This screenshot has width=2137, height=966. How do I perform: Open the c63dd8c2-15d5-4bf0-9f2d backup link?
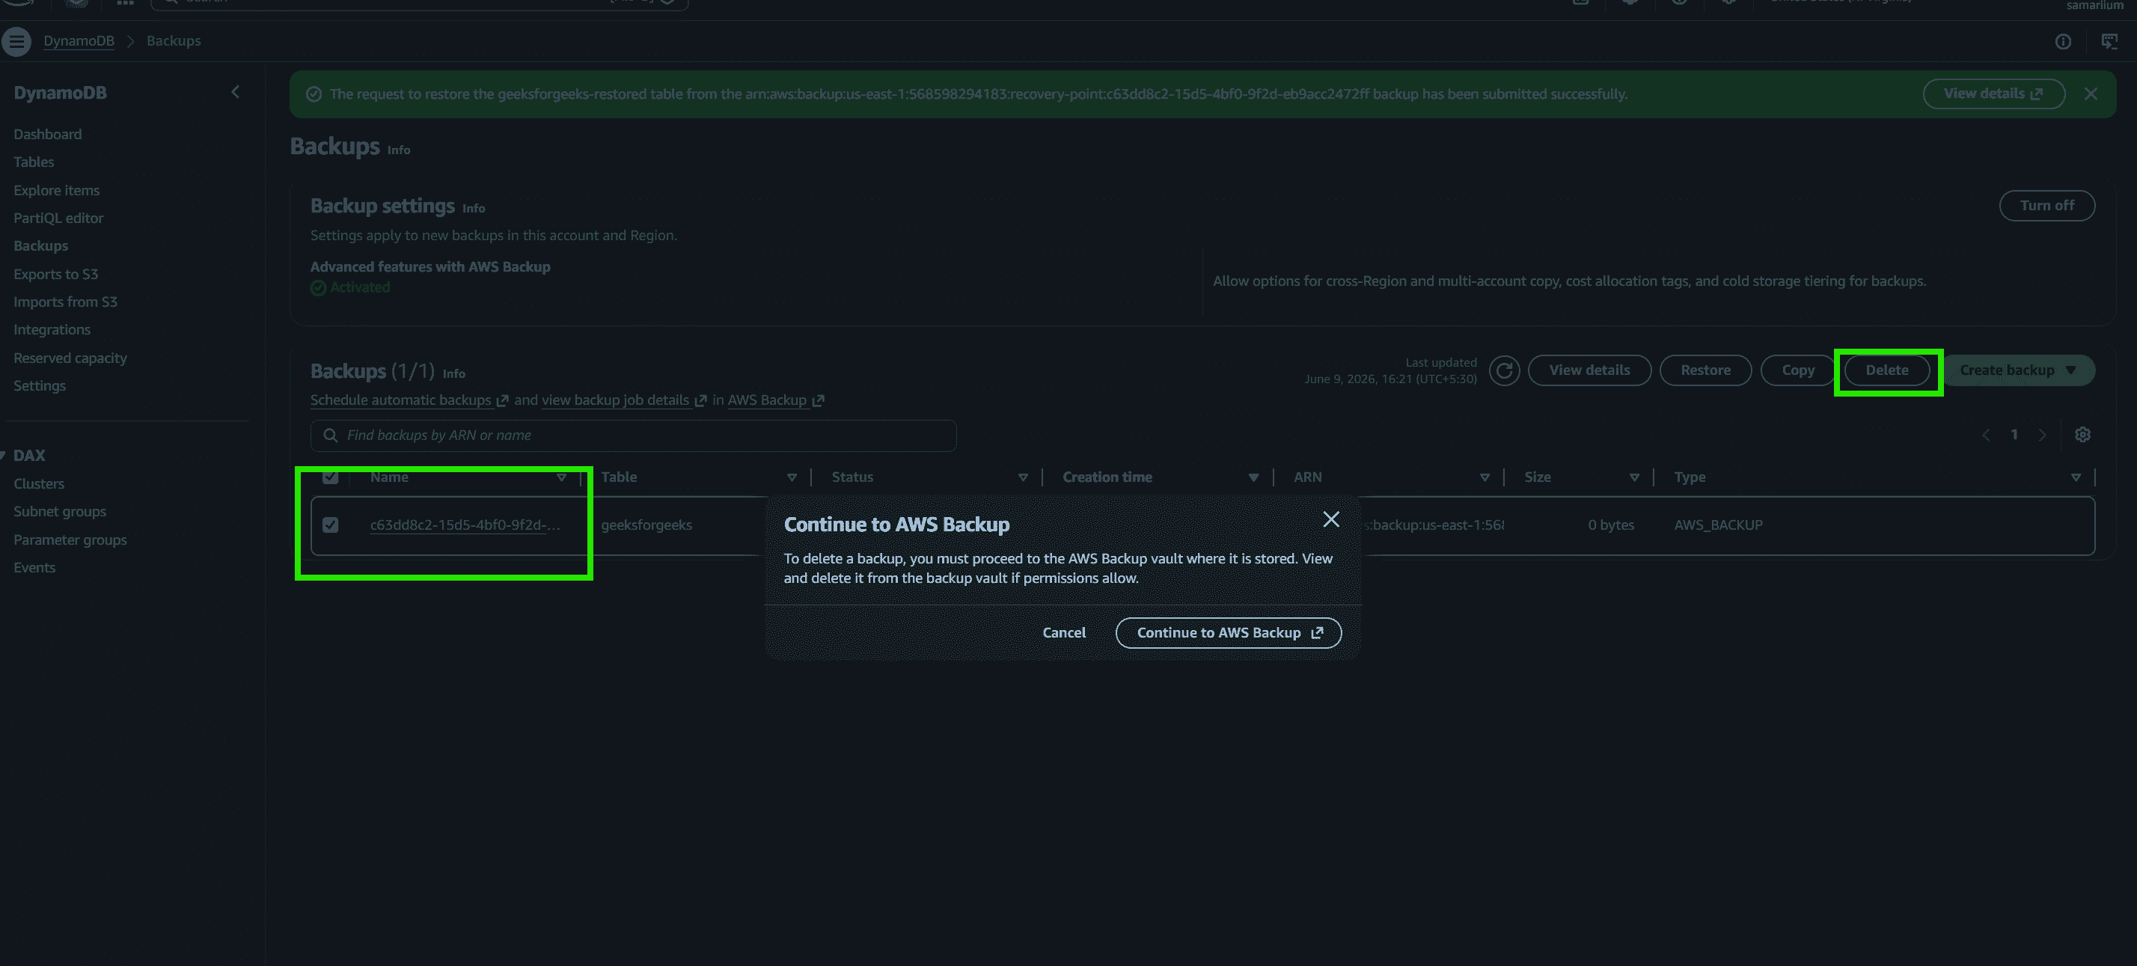465,525
